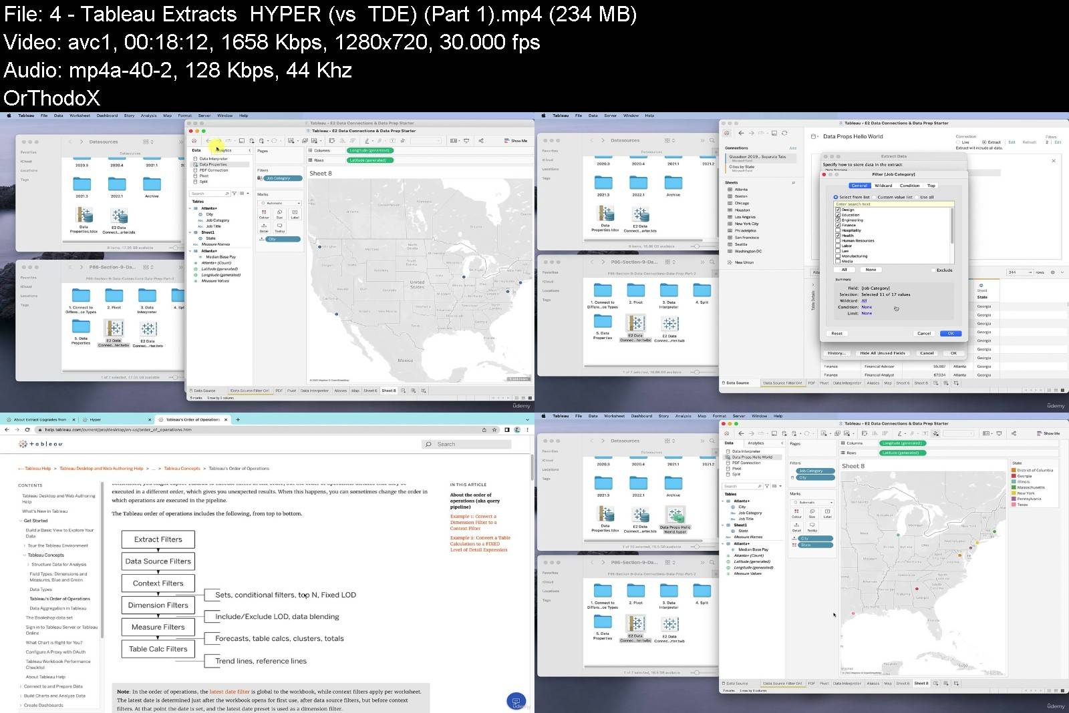
Task: Expand Structure Data for Analysis
Action: (x=28, y=564)
